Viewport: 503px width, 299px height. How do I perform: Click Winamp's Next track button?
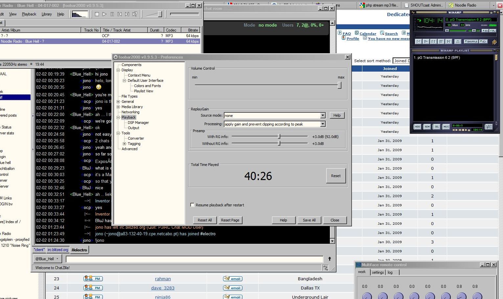448,41
